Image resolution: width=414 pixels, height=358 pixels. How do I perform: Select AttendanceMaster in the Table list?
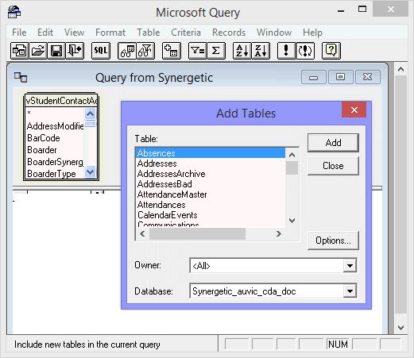[x=211, y=194]
